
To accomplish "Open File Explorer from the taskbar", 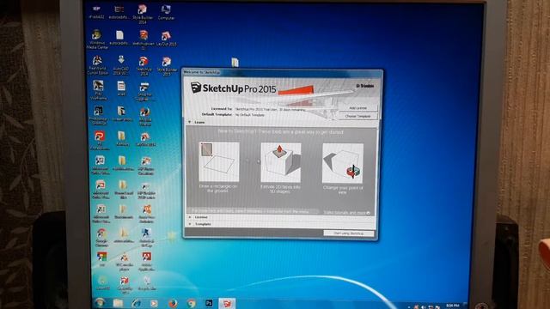I will [x=118, y=303].
